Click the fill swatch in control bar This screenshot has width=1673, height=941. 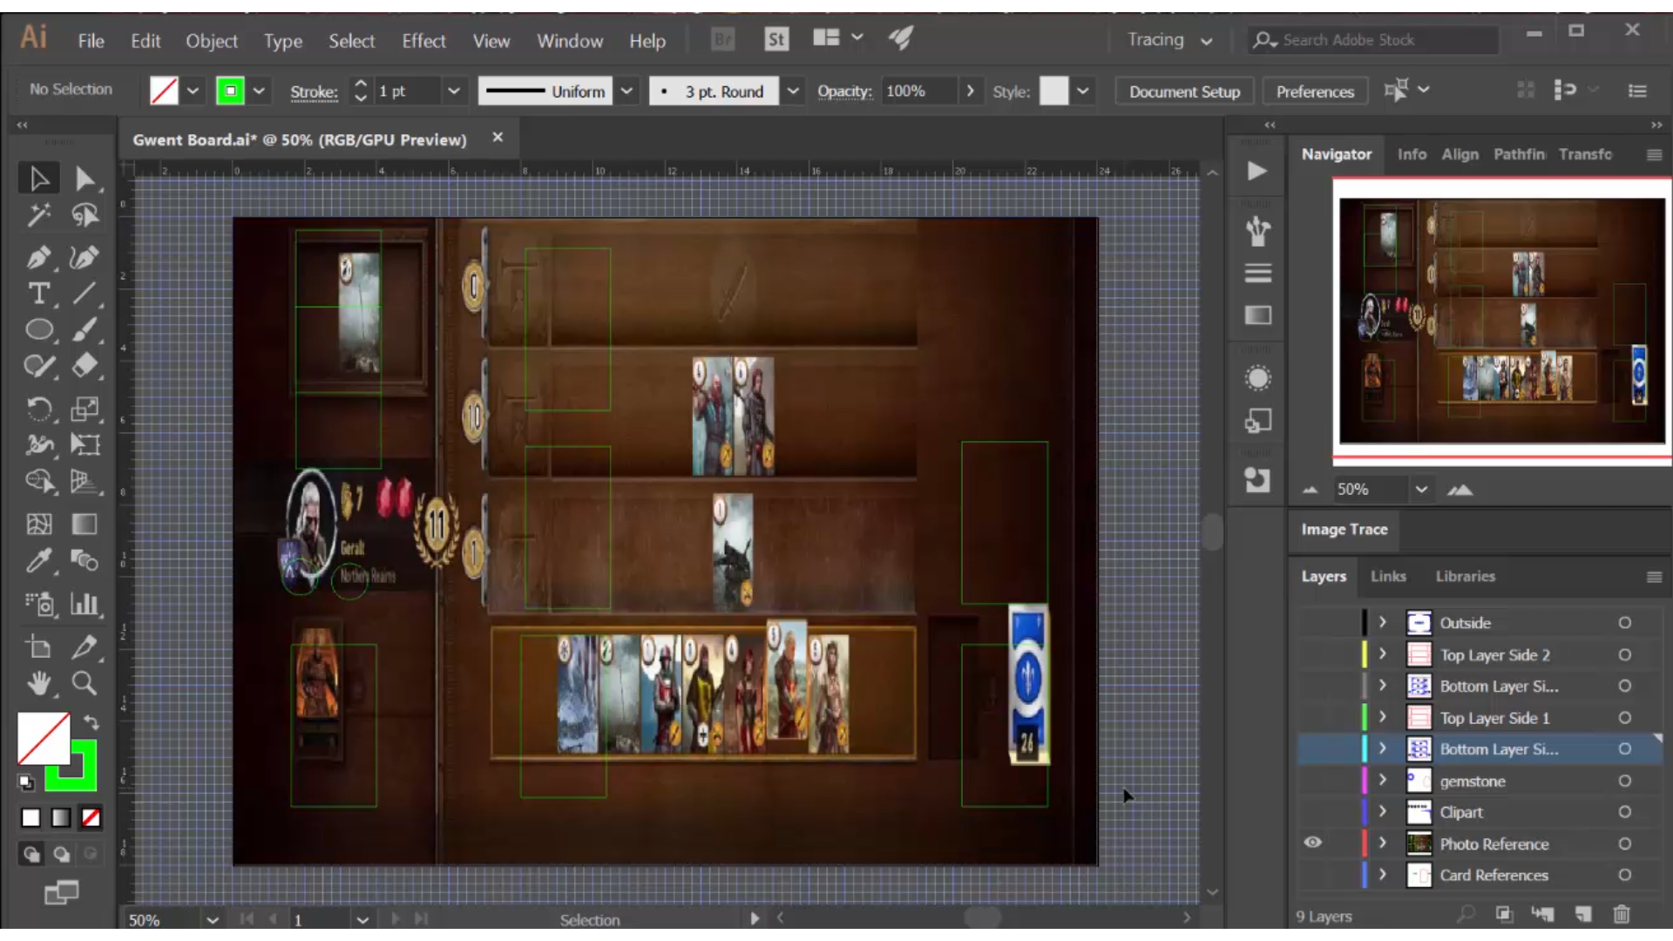pyautogui.click(x=164, y=91)
